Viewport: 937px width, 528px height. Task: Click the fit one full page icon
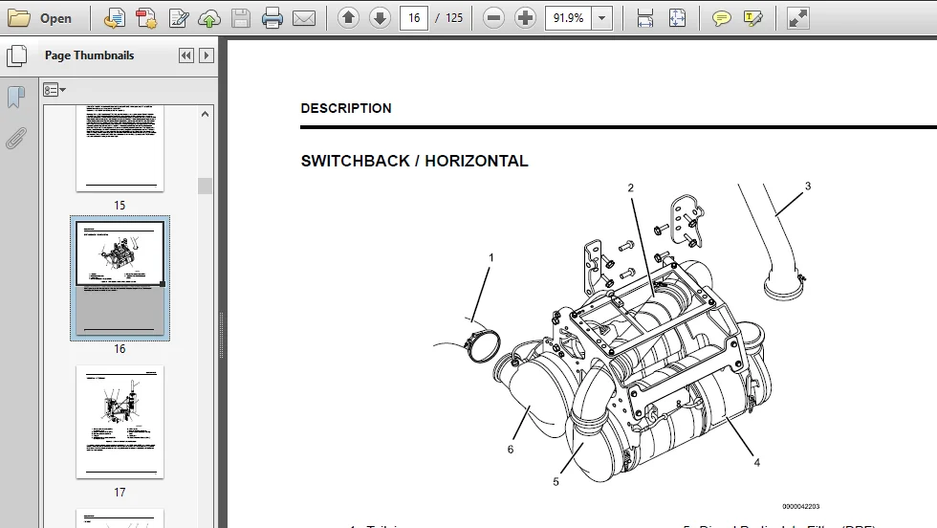click(x=677, y=18)
